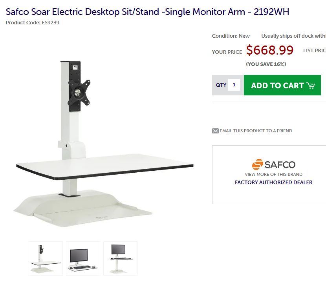Open the Email This Product to a Friend link
Image resolution: width=326 pixels, height=292 pixels.
[256, 131]
